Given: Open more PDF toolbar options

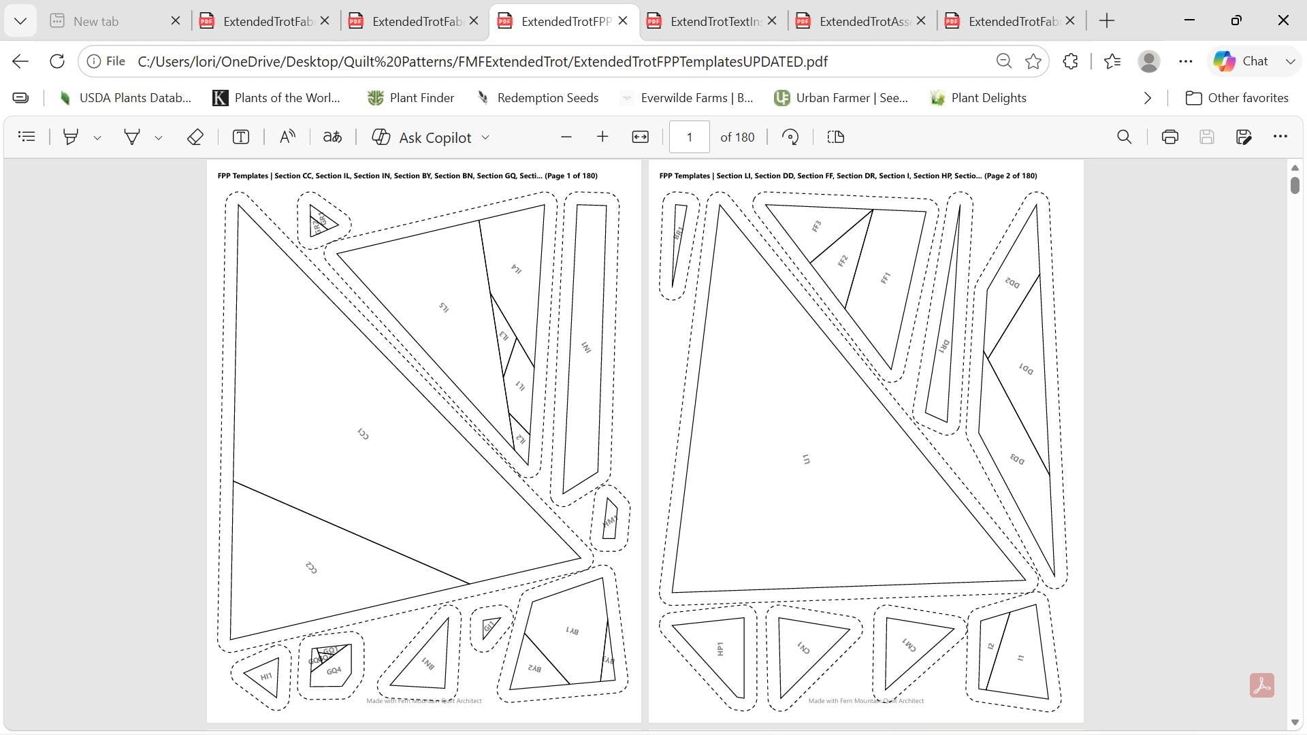Looking at the screenshot, I should [x=1280, y=137].
